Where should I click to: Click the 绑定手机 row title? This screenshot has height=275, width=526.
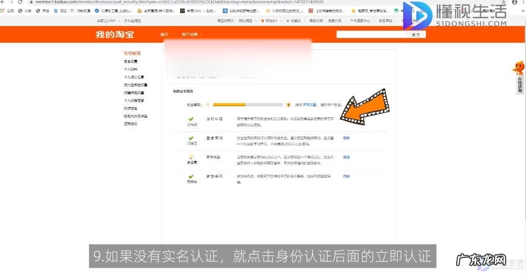tap(215, 176)
